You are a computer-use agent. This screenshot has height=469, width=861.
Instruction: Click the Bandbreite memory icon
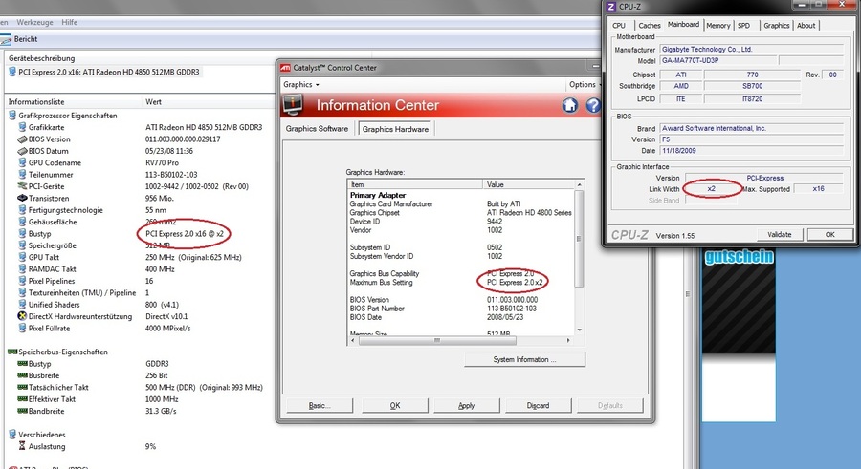point(22,411)
